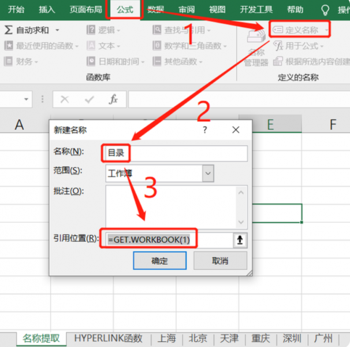Open the Logical (逻辑) functions menu
Image resolution: width=350 pixels, height=347 pixels.
[103, 30]
